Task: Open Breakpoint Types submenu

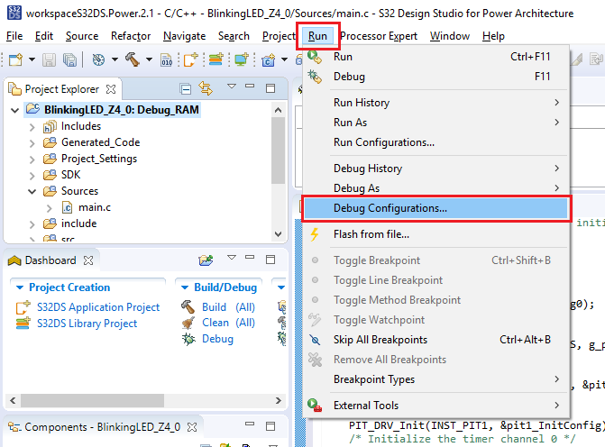Action: click(436, 379)
